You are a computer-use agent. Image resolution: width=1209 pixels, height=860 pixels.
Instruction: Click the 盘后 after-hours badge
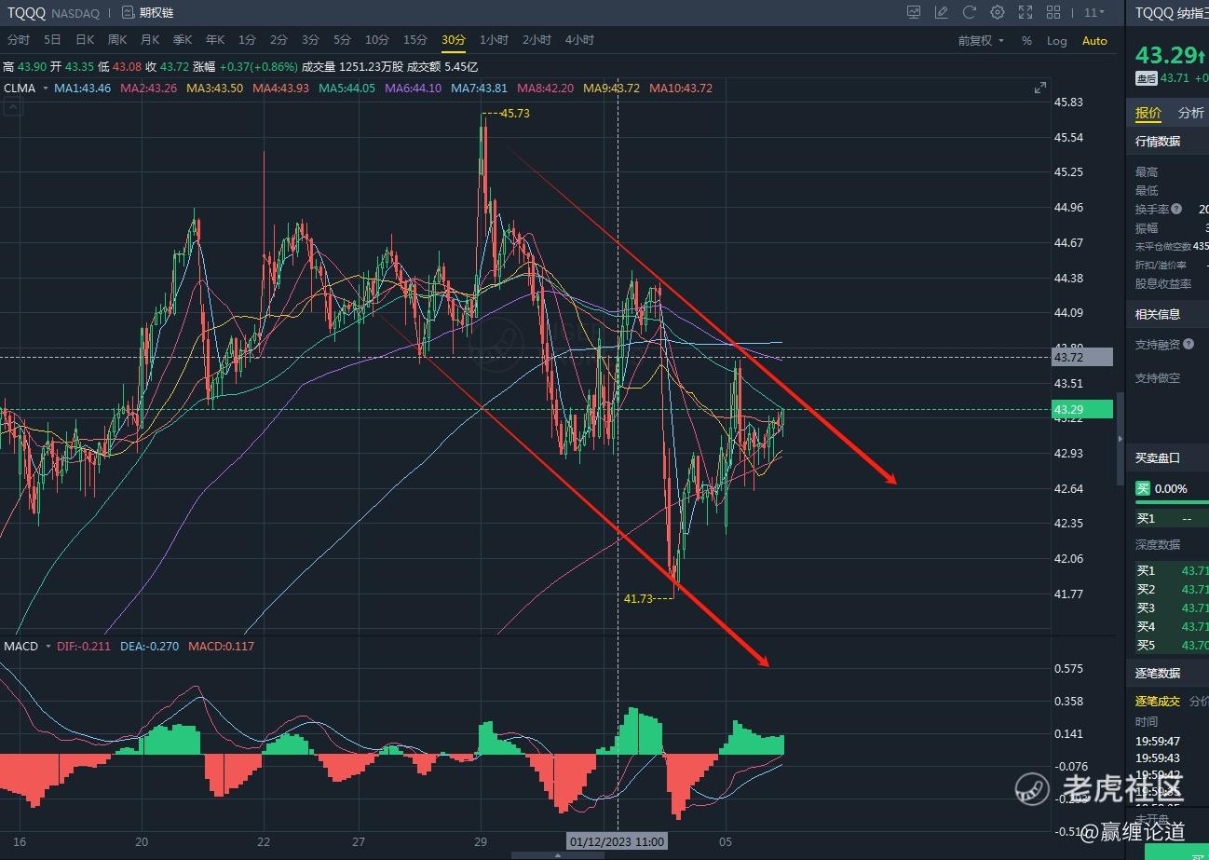click(x=1145, y=78)
